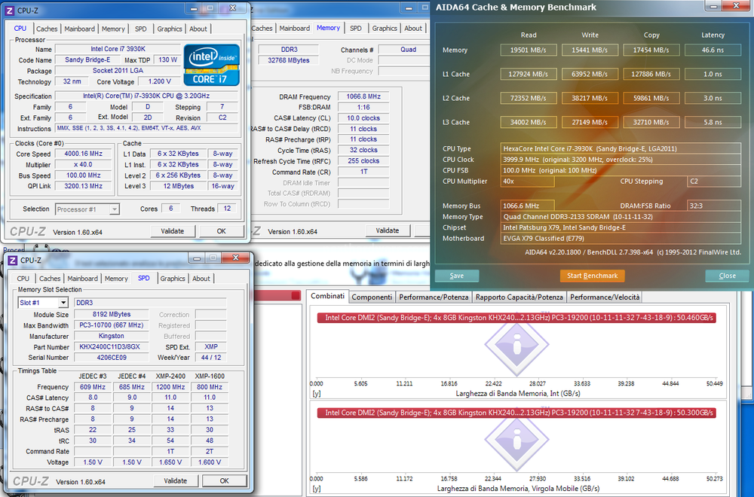Open the Caches tab in the CPU-Z processor window
This screenshot has height=497, width=754.
coord(47,29)
